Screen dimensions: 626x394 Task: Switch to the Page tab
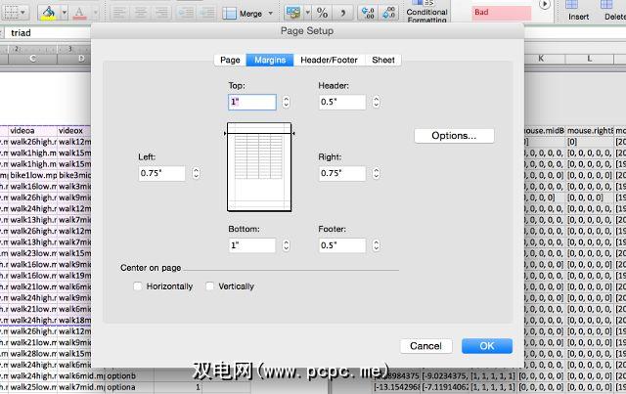click(230, 60)
